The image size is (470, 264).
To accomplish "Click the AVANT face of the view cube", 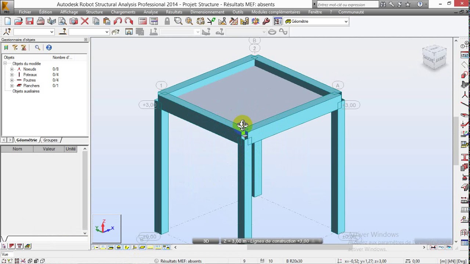I will [440, 59].
